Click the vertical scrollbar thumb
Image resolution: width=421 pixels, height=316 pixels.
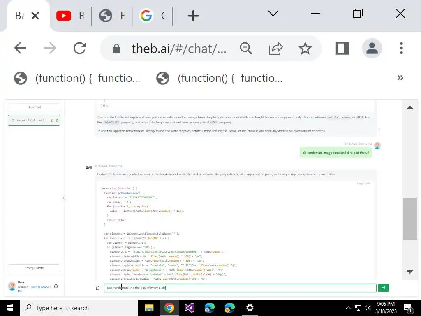[410, 219]
